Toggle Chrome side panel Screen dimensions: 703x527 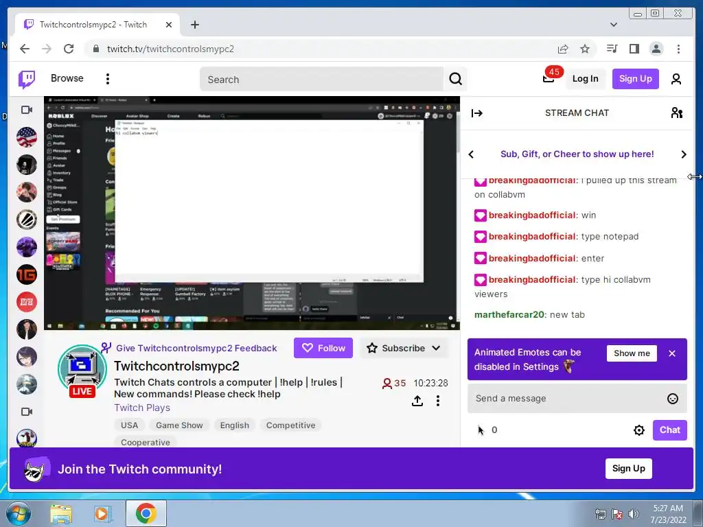634,49
